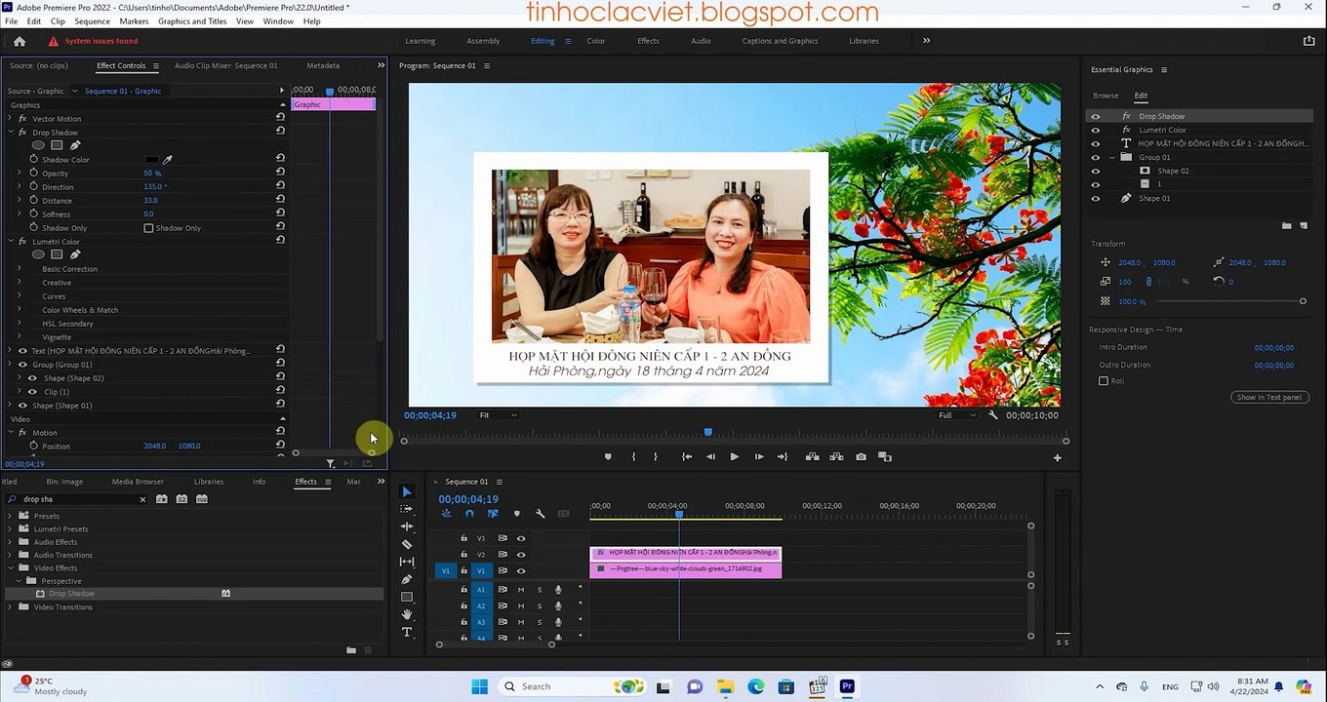Collapse the Drop Shadow effect
Viewport: 1327px width, 702px height.
tap(11, 133)
